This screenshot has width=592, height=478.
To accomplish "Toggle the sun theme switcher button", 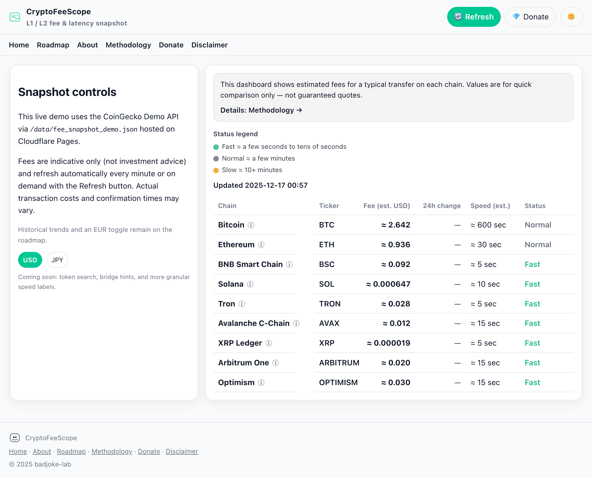I will 571,17.
